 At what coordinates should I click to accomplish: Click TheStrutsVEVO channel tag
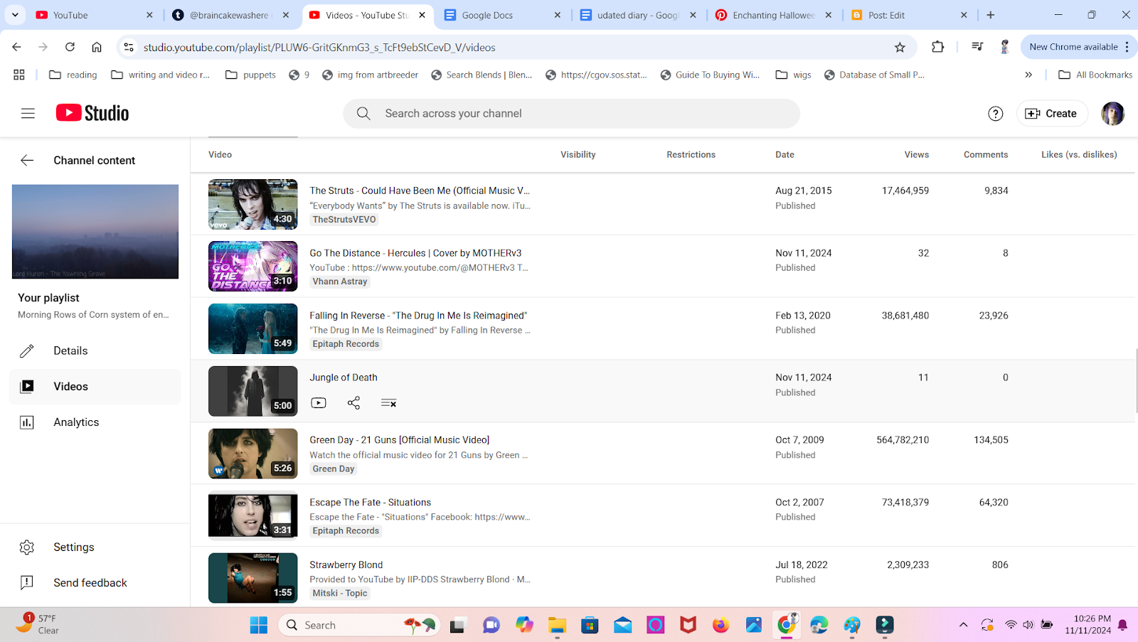(x=344, y=220)
